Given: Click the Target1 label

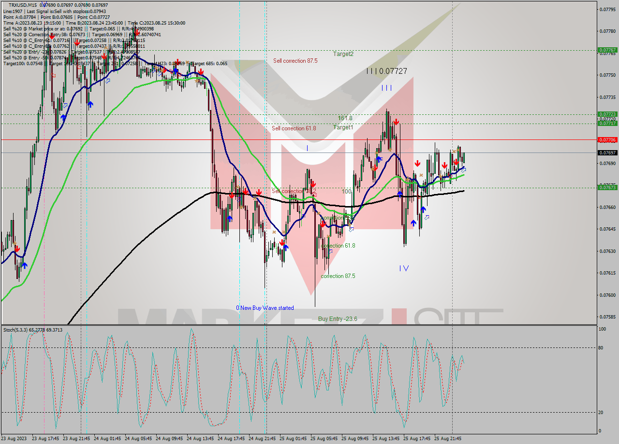Looking at the screenshot, I should pyautogui.click(x=343, y=127).
